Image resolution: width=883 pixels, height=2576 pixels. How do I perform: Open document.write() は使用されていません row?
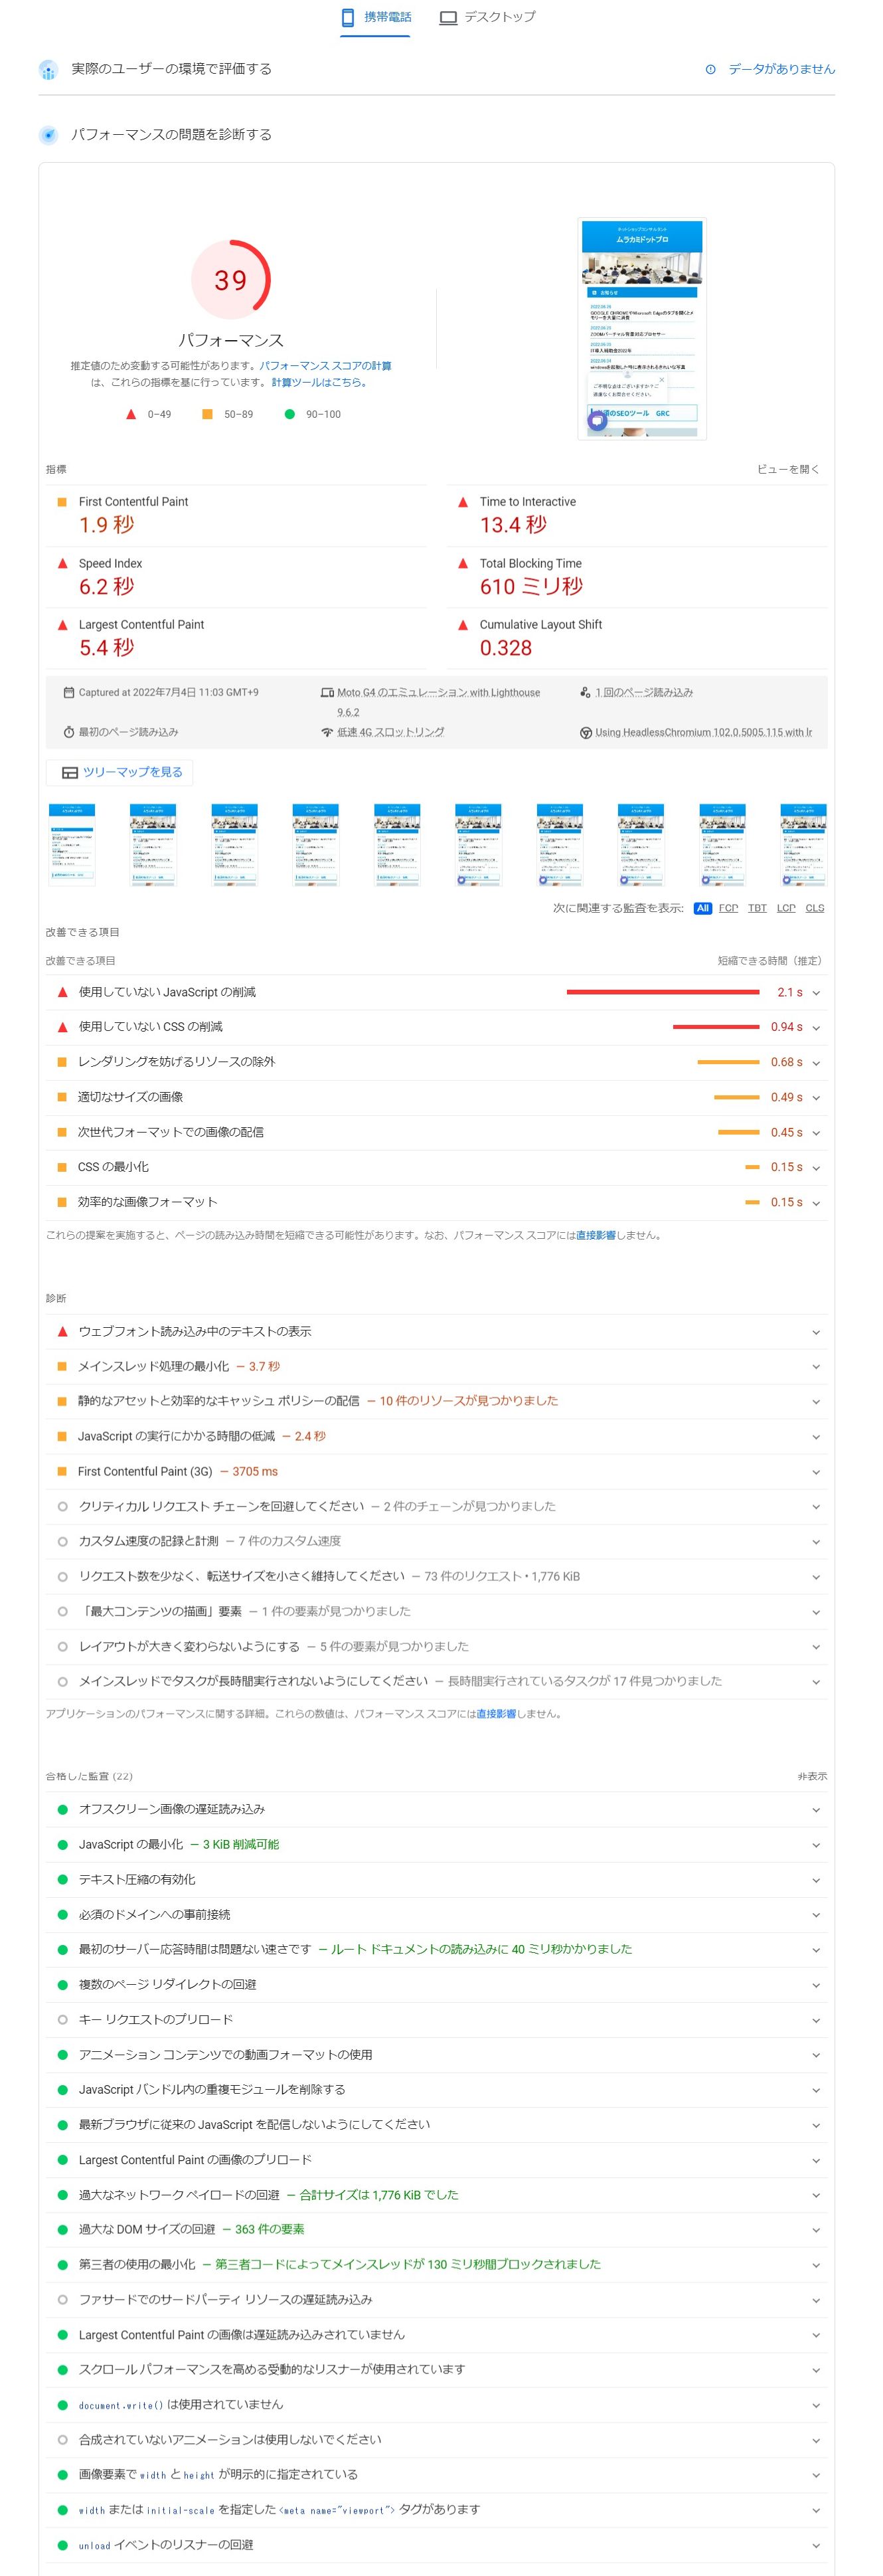pos(436,2405)
